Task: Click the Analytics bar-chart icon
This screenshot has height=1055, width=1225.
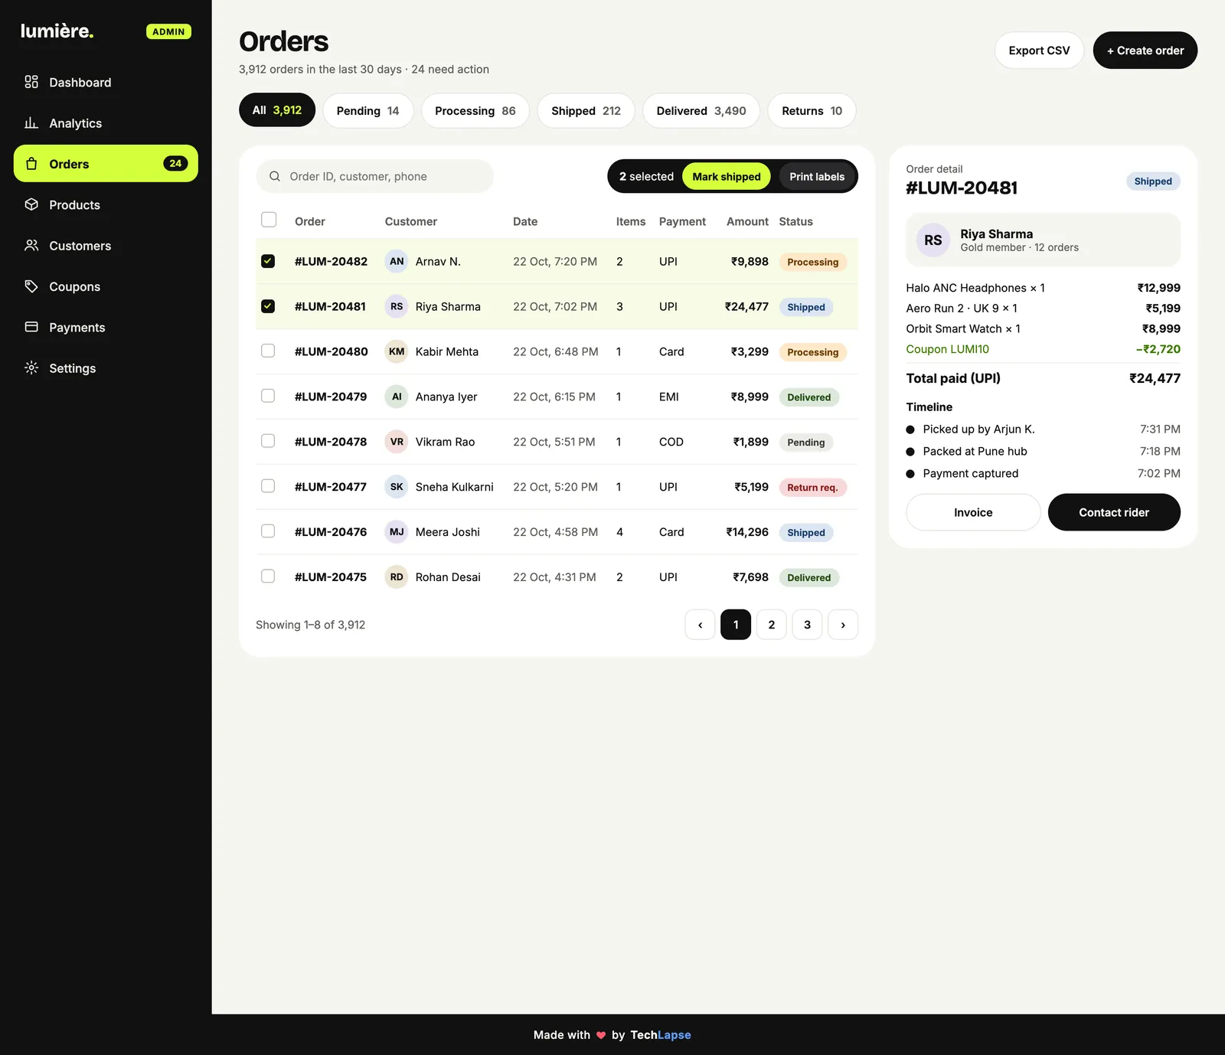Action: coord(31,122)
